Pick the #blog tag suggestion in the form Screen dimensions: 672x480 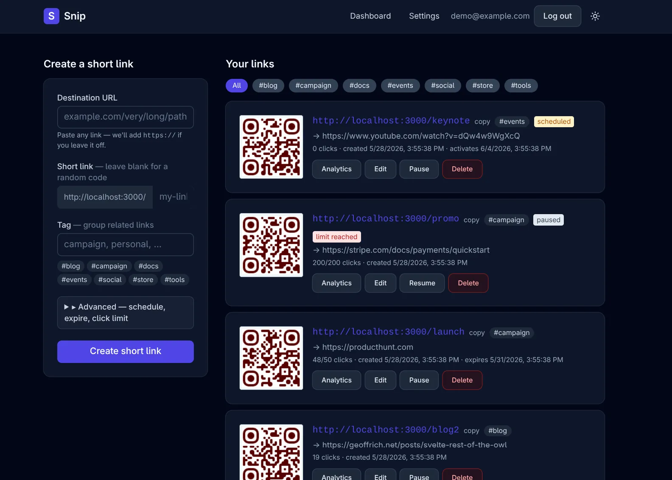(x=71, y=266)
